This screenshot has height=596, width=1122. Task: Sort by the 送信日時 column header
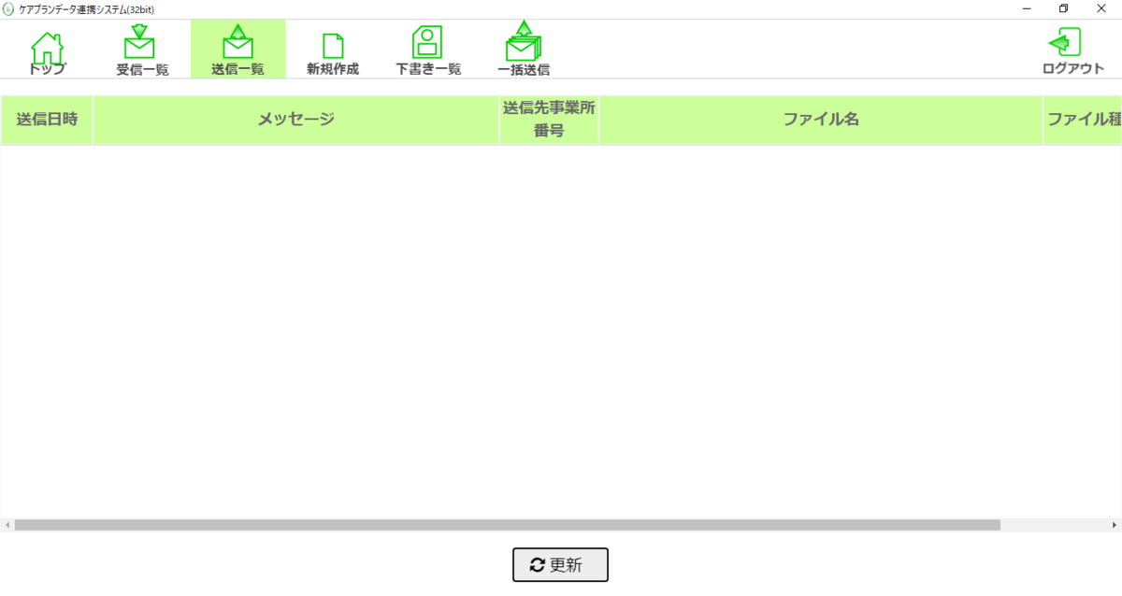point(47,120)
